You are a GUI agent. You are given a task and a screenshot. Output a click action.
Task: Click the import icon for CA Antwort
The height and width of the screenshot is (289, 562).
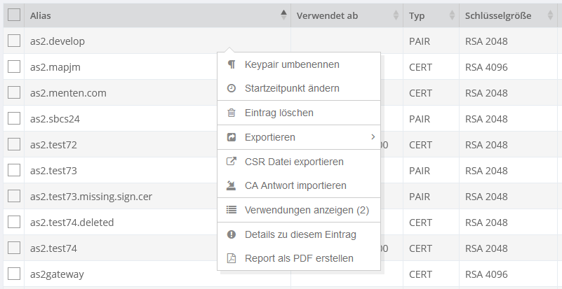pos(232,185)
